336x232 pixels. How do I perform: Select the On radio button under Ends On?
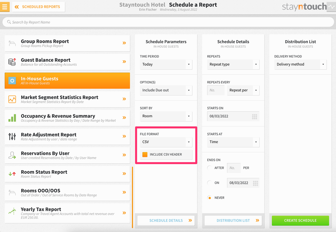click(210, 183)
